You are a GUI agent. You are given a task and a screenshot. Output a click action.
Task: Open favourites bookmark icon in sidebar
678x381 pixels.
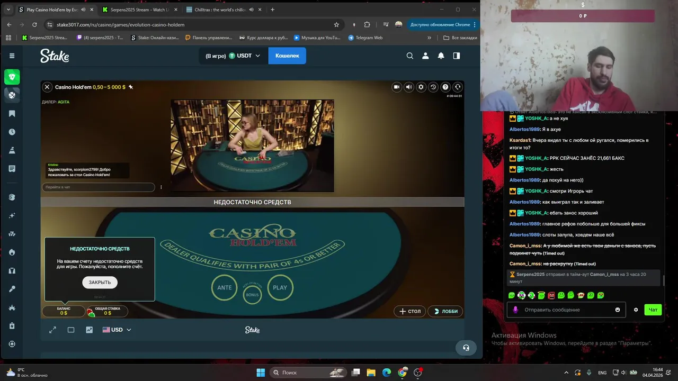point(12,113)
